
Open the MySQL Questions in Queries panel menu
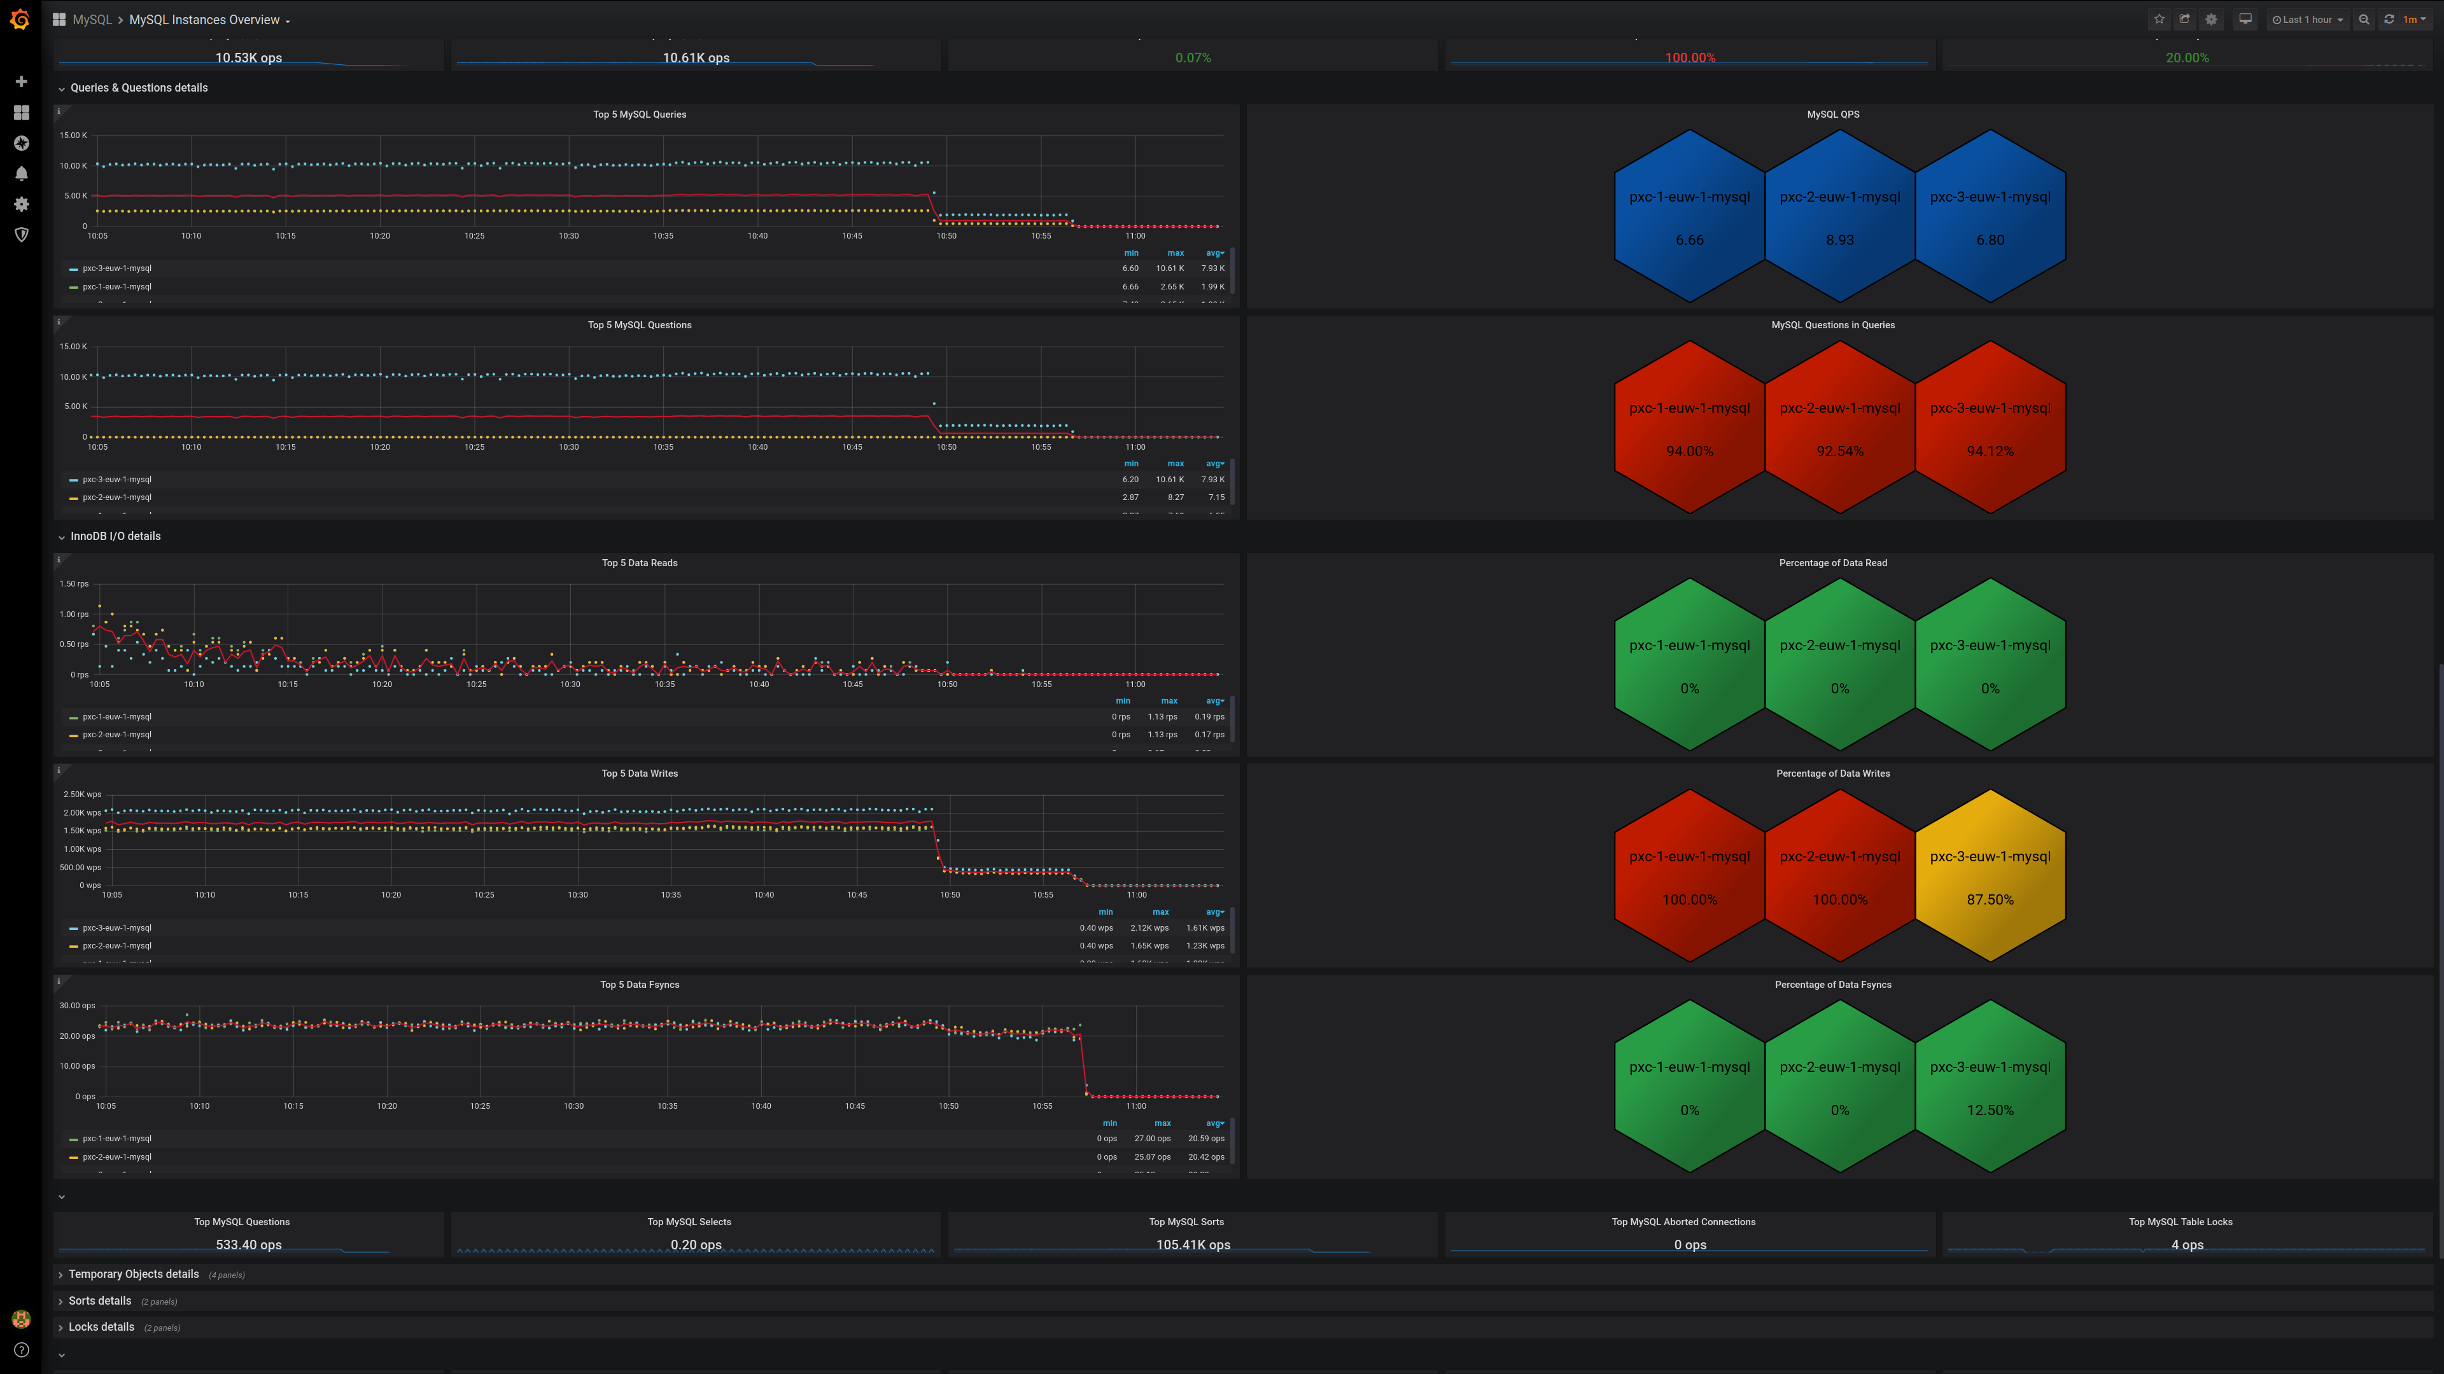tap(1833, 324)
